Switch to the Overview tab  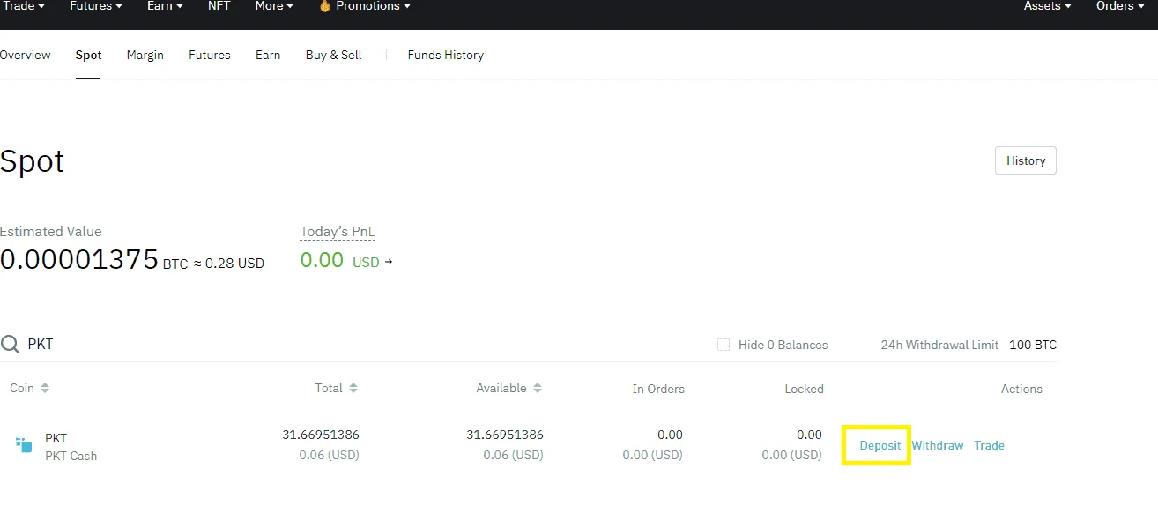coord(25,55)
